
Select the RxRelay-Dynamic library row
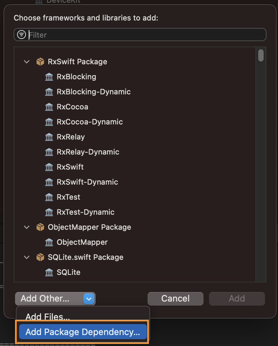(135, 152)
